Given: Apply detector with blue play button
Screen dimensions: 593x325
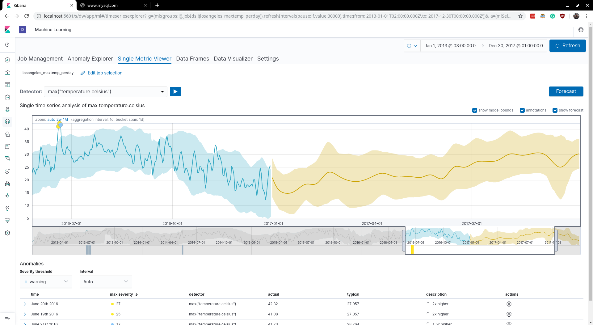Looking at the screenshot, I should click(x=175, y=91).
